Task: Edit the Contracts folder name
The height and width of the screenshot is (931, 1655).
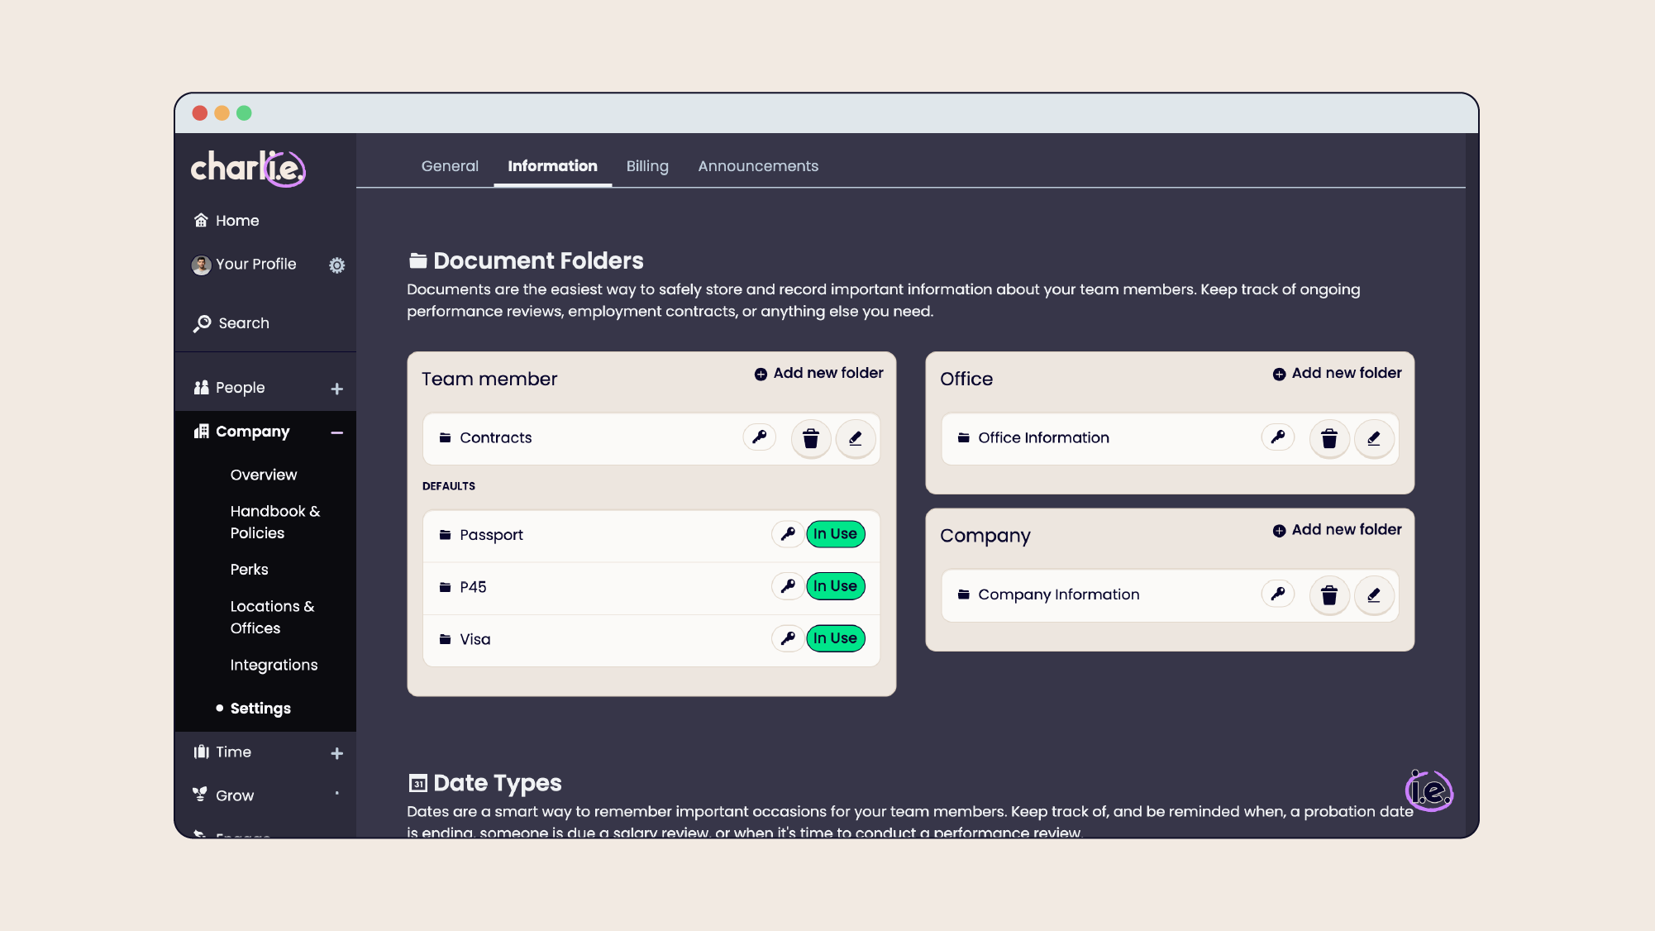Action: point(856,438)
